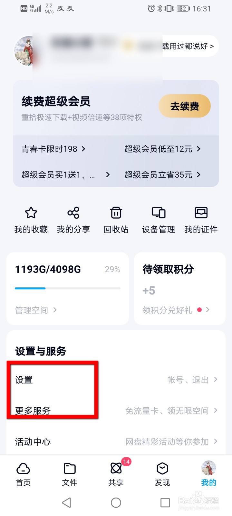232x516 pixels.
Task: Open 设置 row chevron
Action: 216,380
